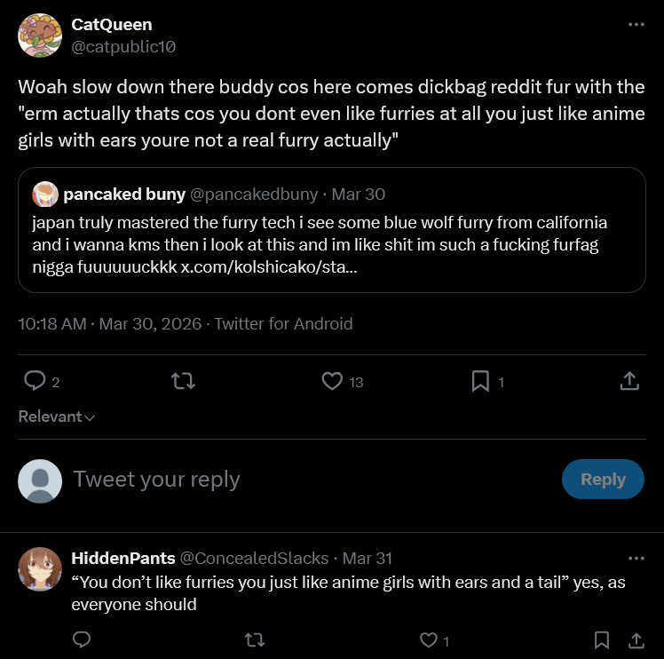
Task: Retweet CatQueen's main tweet
Action: click(x=183, y=381)
